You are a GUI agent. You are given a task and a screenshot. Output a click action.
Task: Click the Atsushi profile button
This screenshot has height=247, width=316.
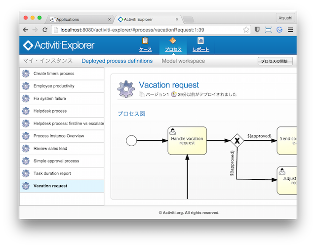(286, 19)
